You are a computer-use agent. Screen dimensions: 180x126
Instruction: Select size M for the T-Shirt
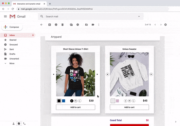[76, 101]
